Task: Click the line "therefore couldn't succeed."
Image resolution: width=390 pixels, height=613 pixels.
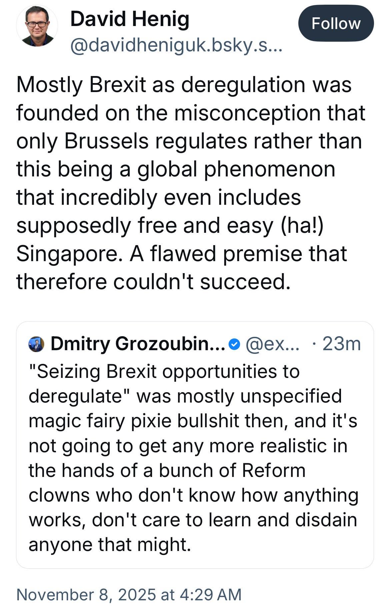Action: 151,281
